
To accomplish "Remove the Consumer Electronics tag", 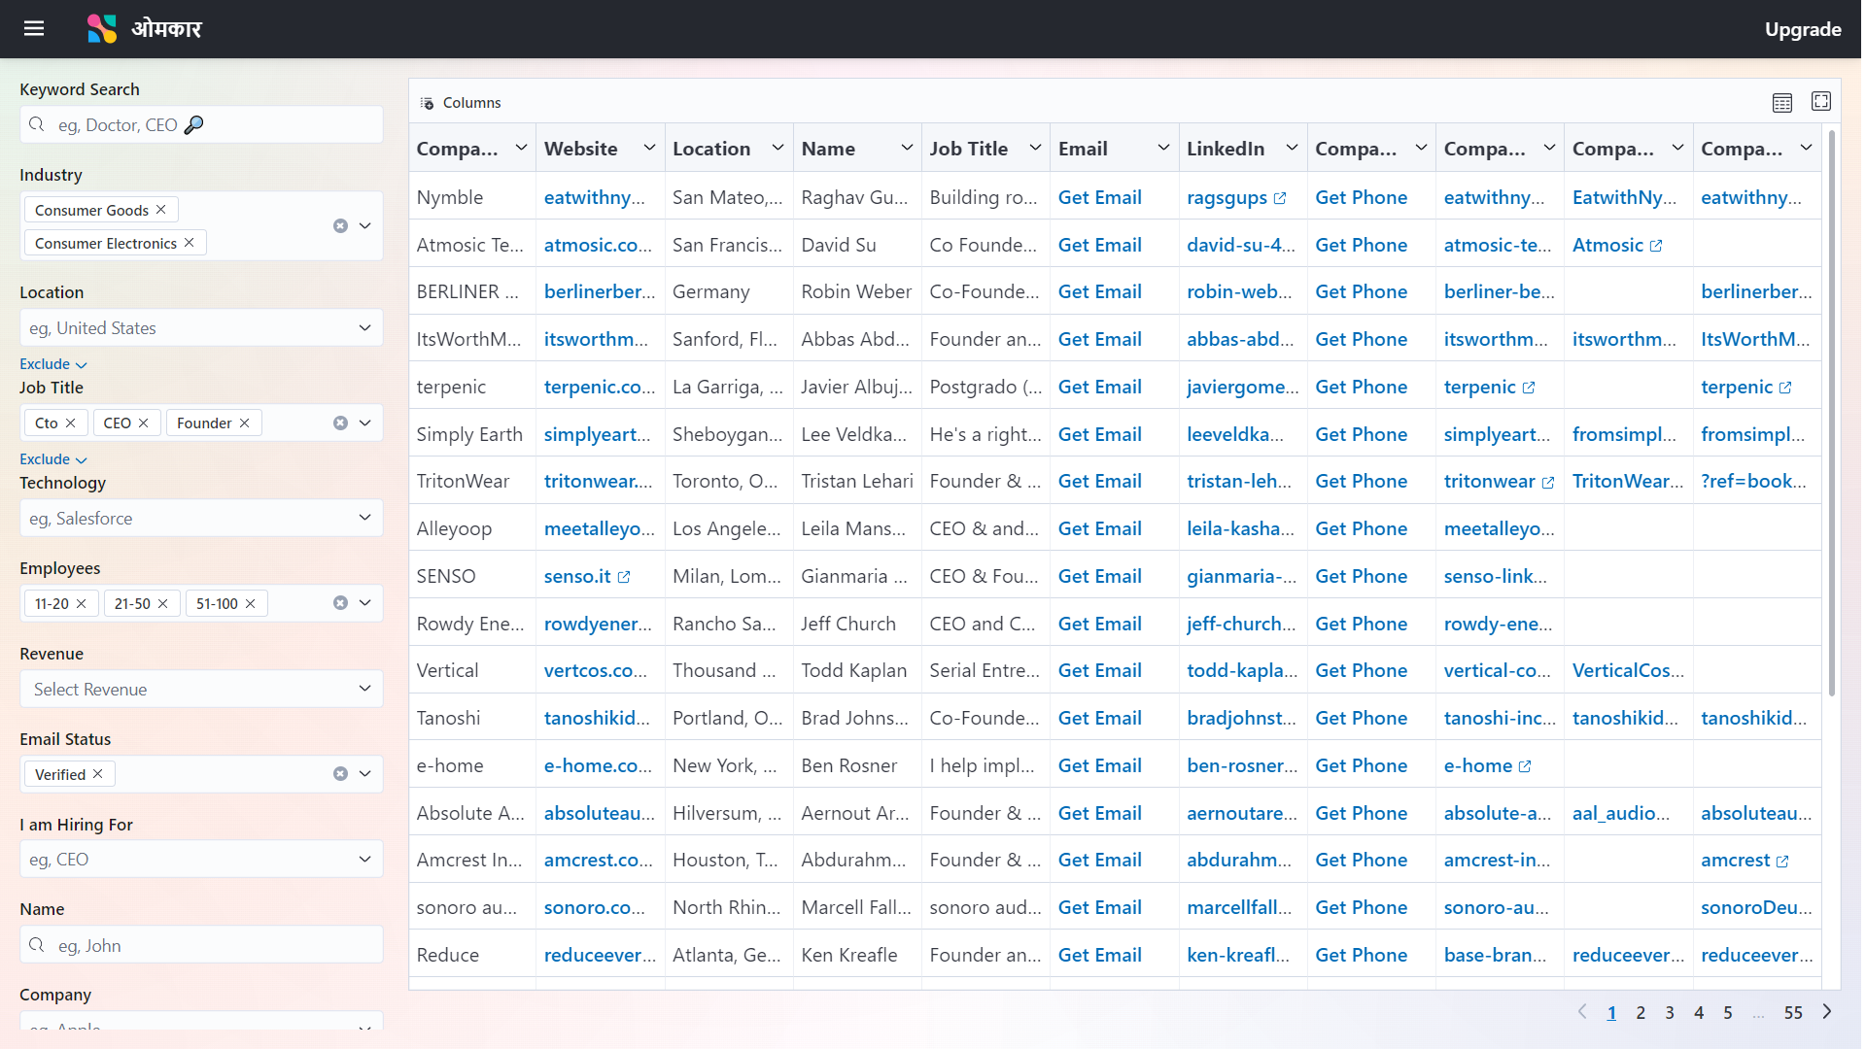I will 190,242.
